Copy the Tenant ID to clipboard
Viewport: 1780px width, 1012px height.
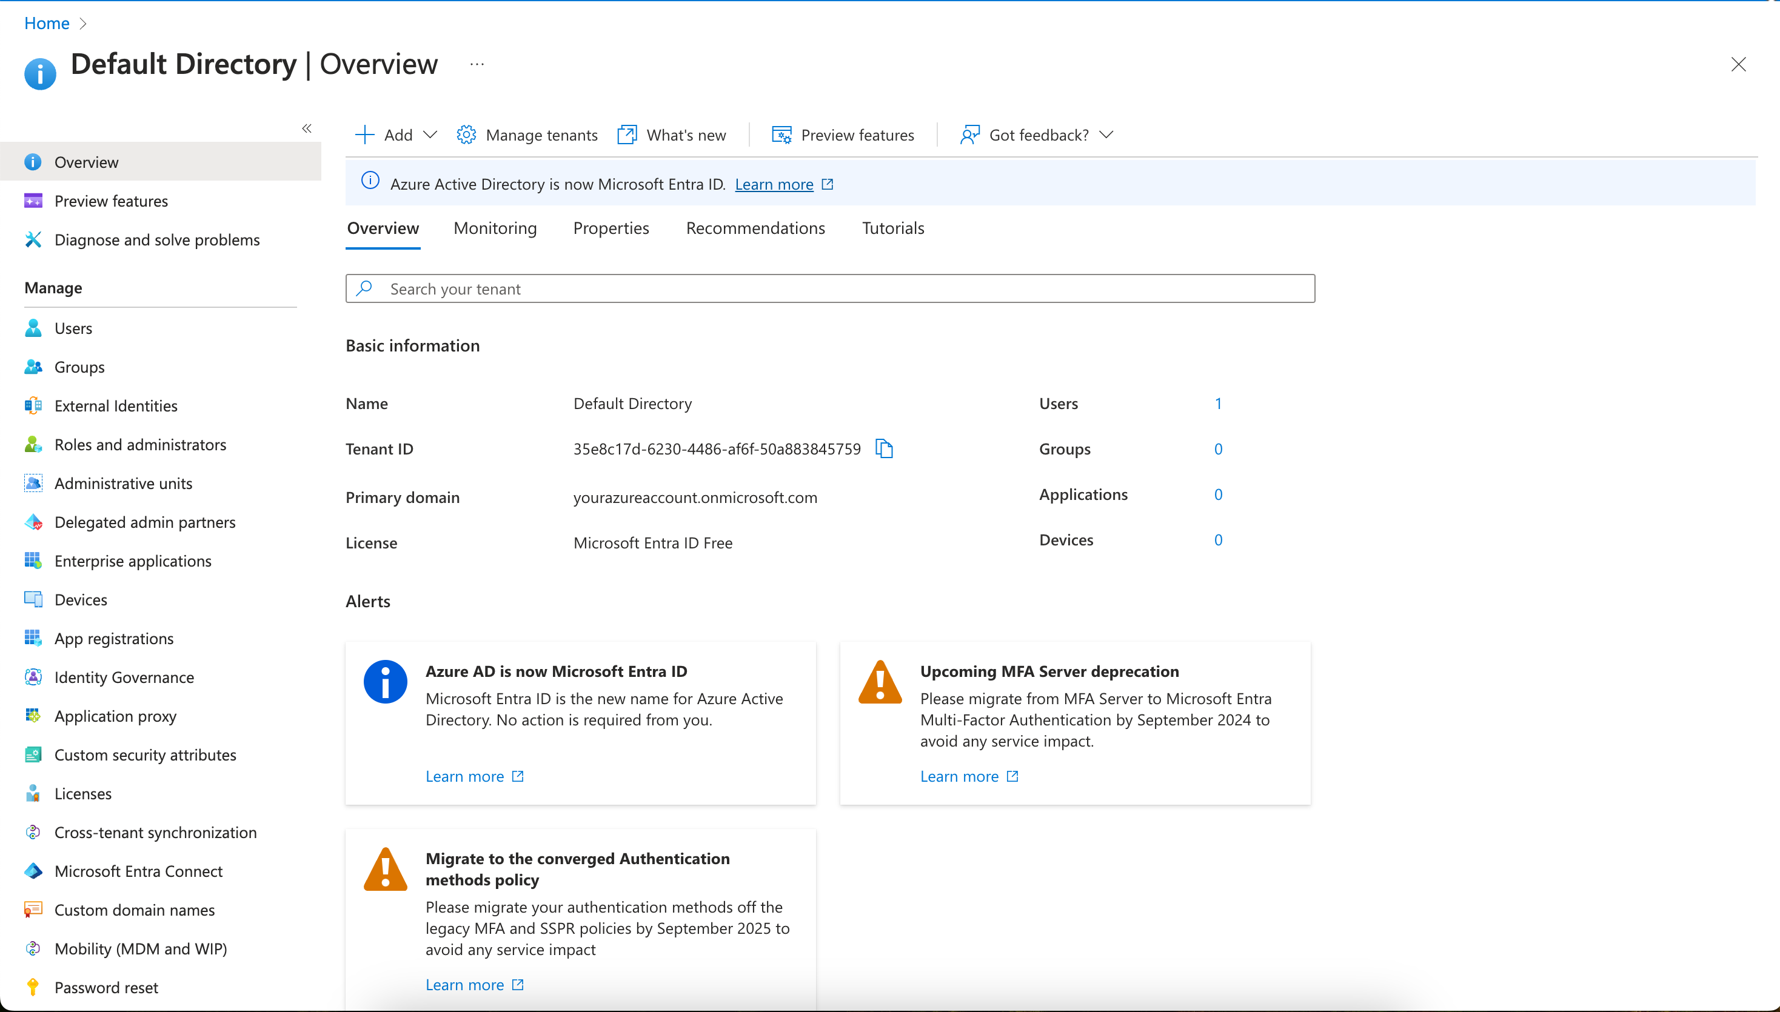884,449
